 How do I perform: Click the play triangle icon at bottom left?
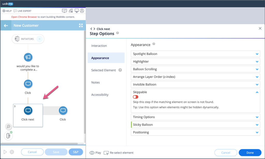coord(5,152)
